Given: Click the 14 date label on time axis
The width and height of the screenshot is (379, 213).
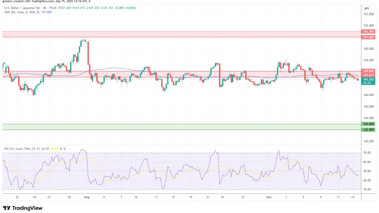Looking at the screenshot, I should pyautogui.click(x=353, y=197).
